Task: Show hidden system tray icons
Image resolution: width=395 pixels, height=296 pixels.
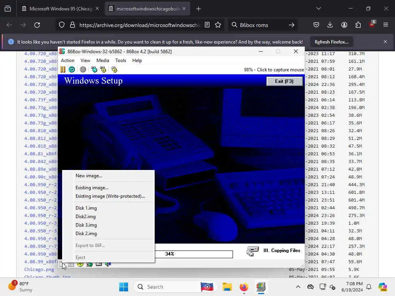Action: click(x=298, y=287)
